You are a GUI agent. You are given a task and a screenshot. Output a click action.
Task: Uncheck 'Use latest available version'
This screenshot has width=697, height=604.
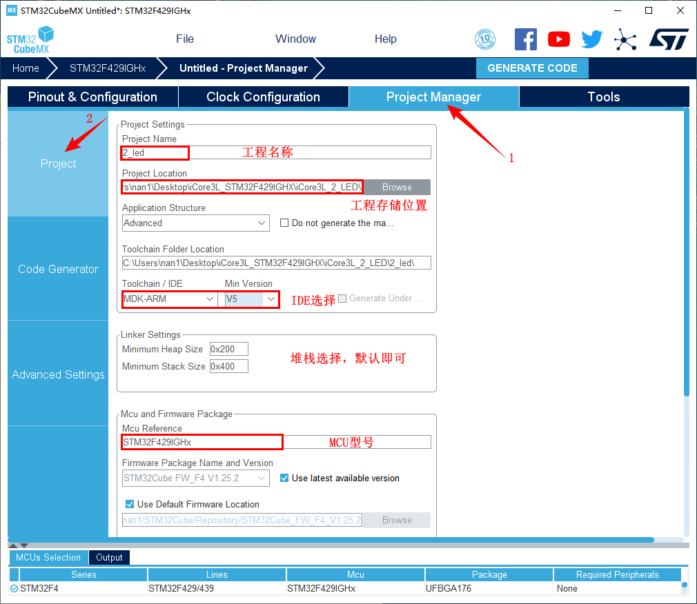[x=284, y=478]
